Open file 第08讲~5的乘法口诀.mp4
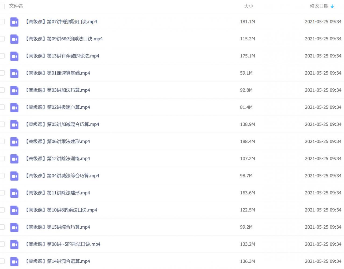 click(x=63, y=244)
